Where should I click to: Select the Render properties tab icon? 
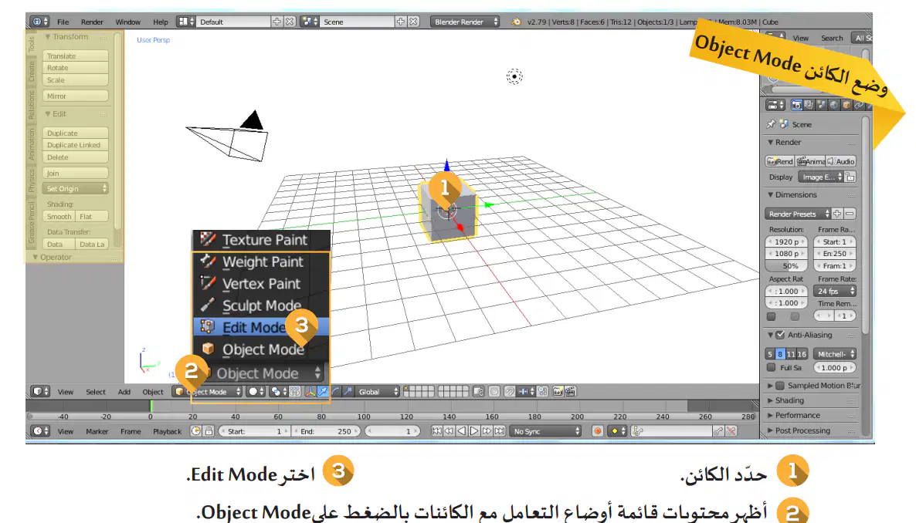point(797,105)
